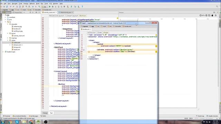The width and height of the screenshot is (221, 124).
Task: Click the navigate Forward arrow icon
Action: click(36, 7)
